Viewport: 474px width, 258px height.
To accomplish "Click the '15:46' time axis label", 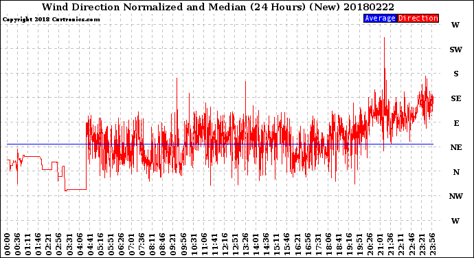I will pos(287,244).
